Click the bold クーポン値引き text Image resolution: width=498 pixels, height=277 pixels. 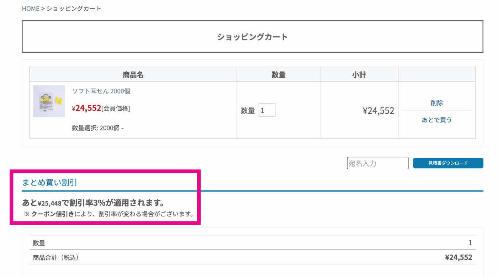coord(53,214)
